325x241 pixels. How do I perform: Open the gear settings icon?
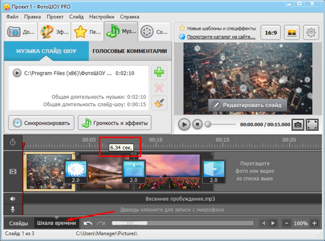[x=311, y=32]
